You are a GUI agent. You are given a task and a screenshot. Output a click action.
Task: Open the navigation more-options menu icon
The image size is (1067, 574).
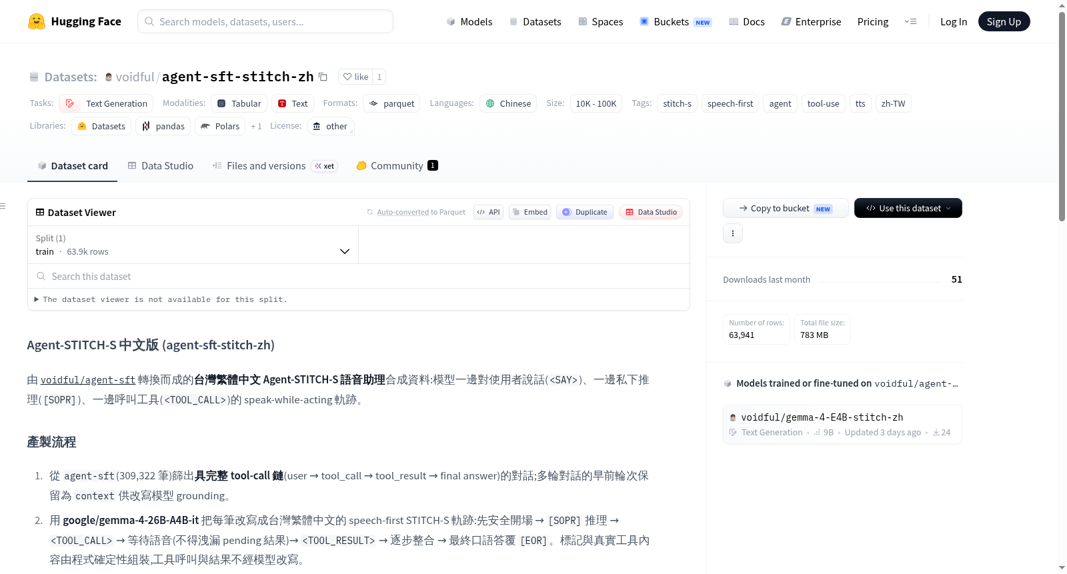tap(910, 21)
